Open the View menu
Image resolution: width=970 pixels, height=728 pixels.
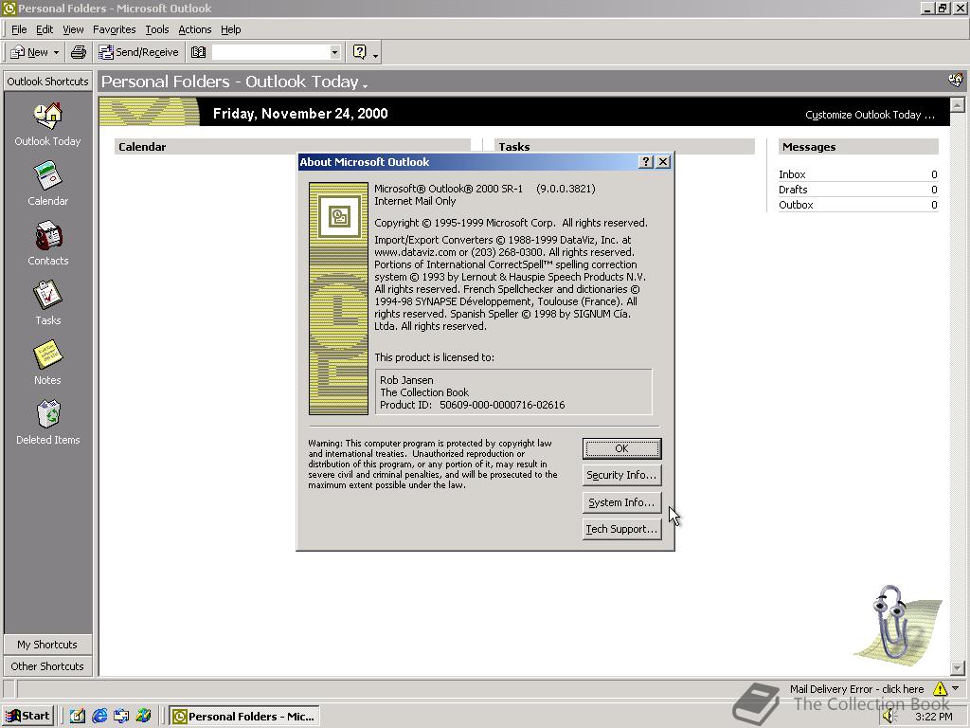tap(73, 29)
